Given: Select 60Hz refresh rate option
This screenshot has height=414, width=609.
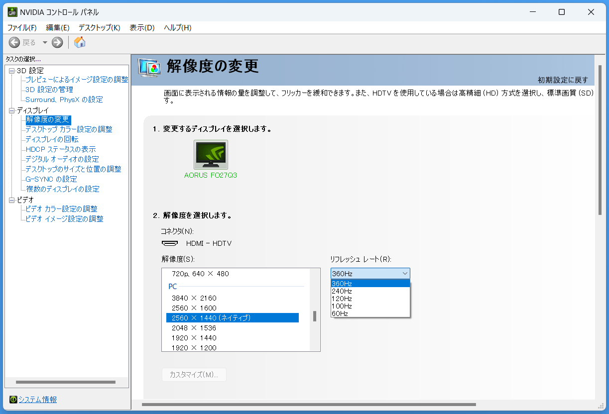Looking at the screenshot, I should point(370,313).
